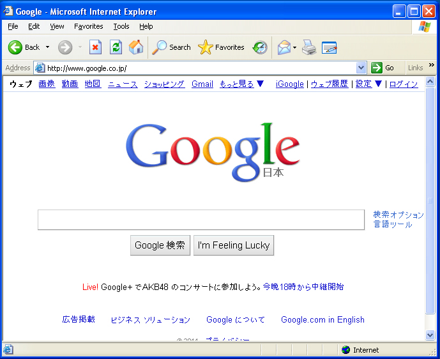
Task: Stop loading with the red X icon
Action: [x=95, y=47]
